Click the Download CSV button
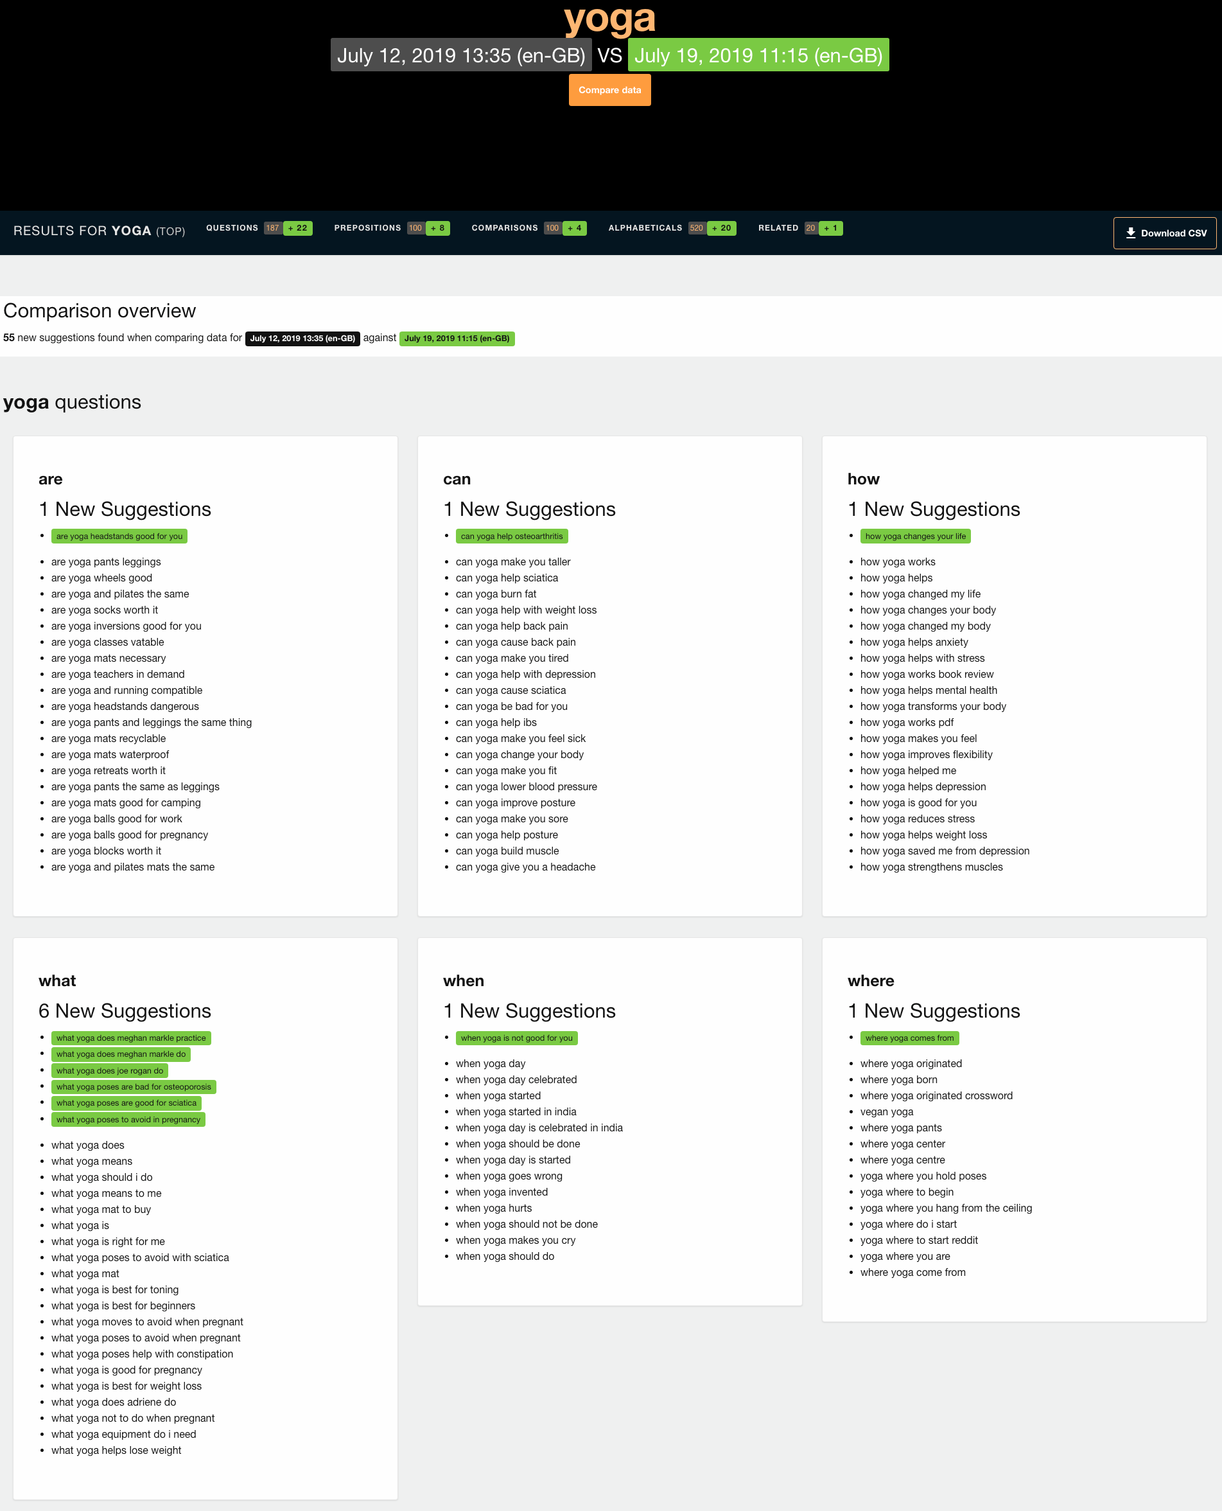This screenshot has height=1511, width=1222. pos(1165,233)
